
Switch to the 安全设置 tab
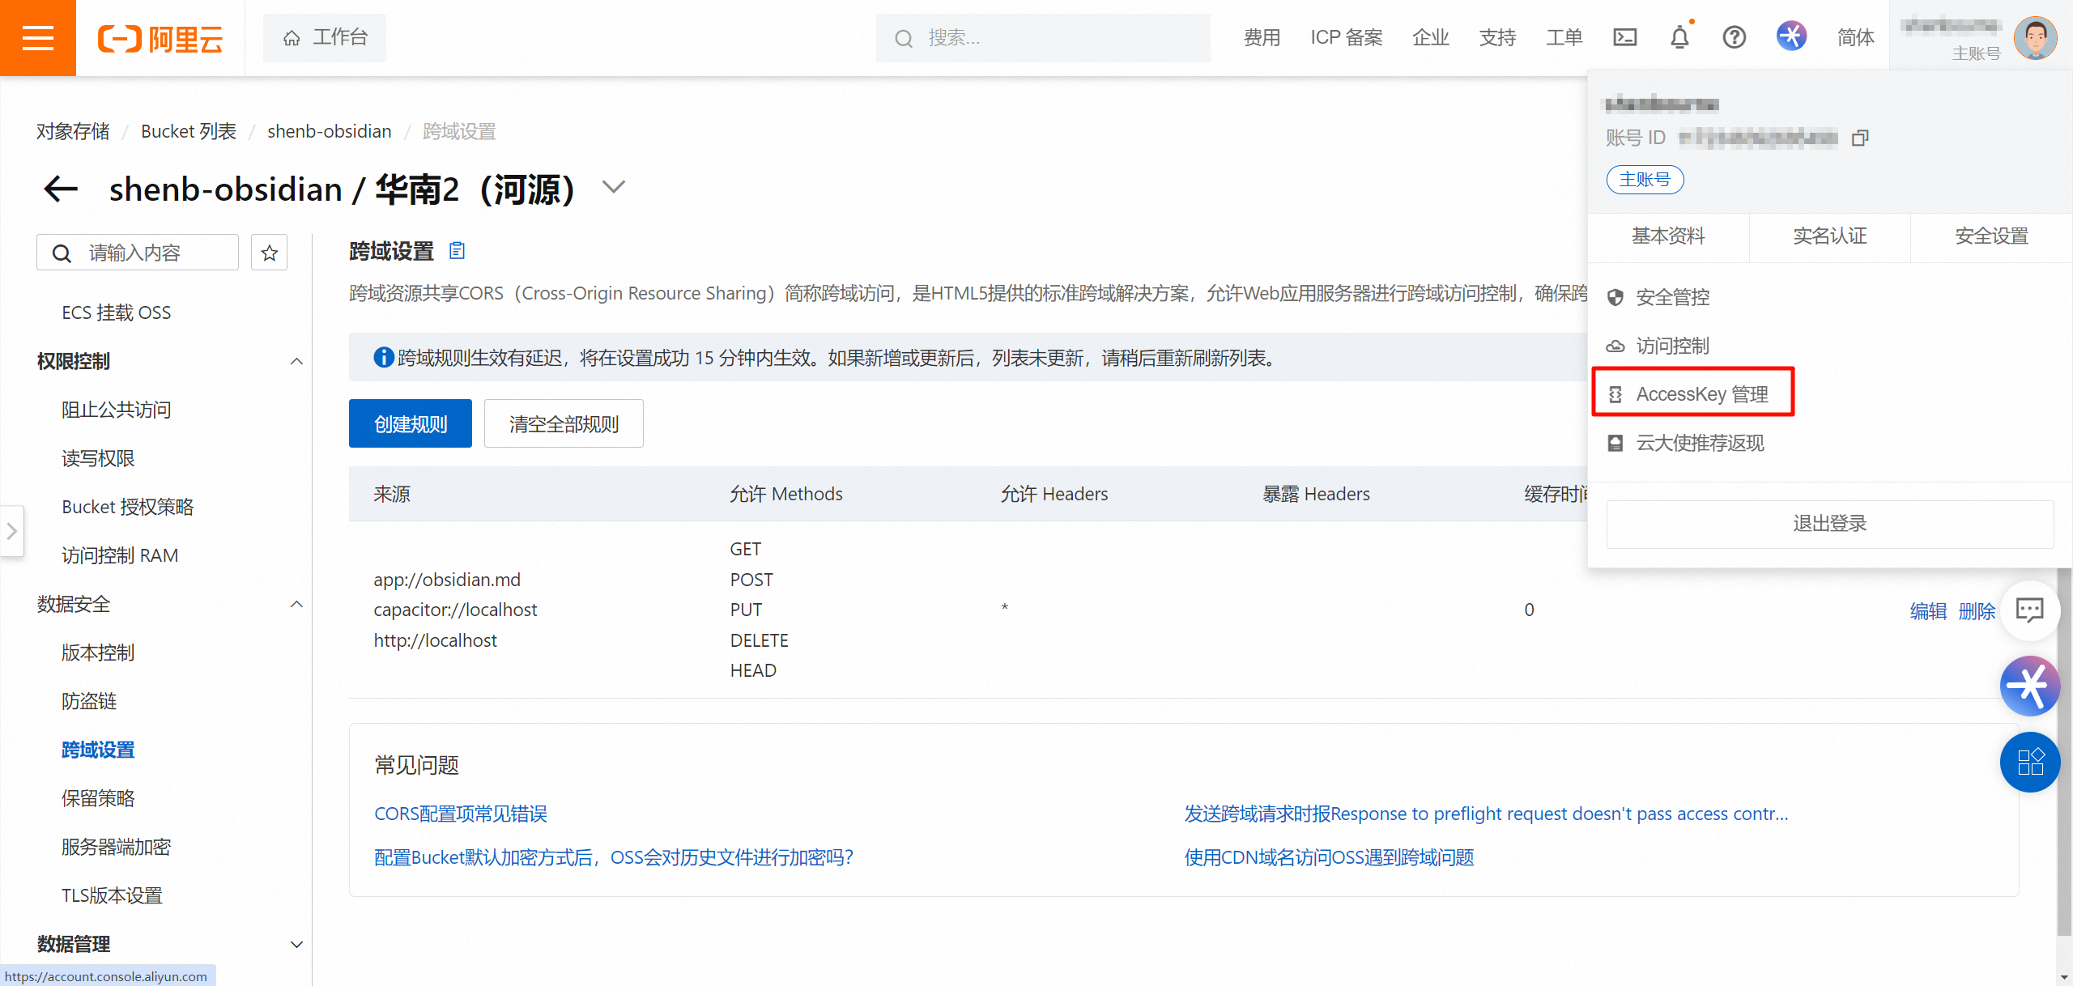pyautogui.click(x=1990, y=236)
